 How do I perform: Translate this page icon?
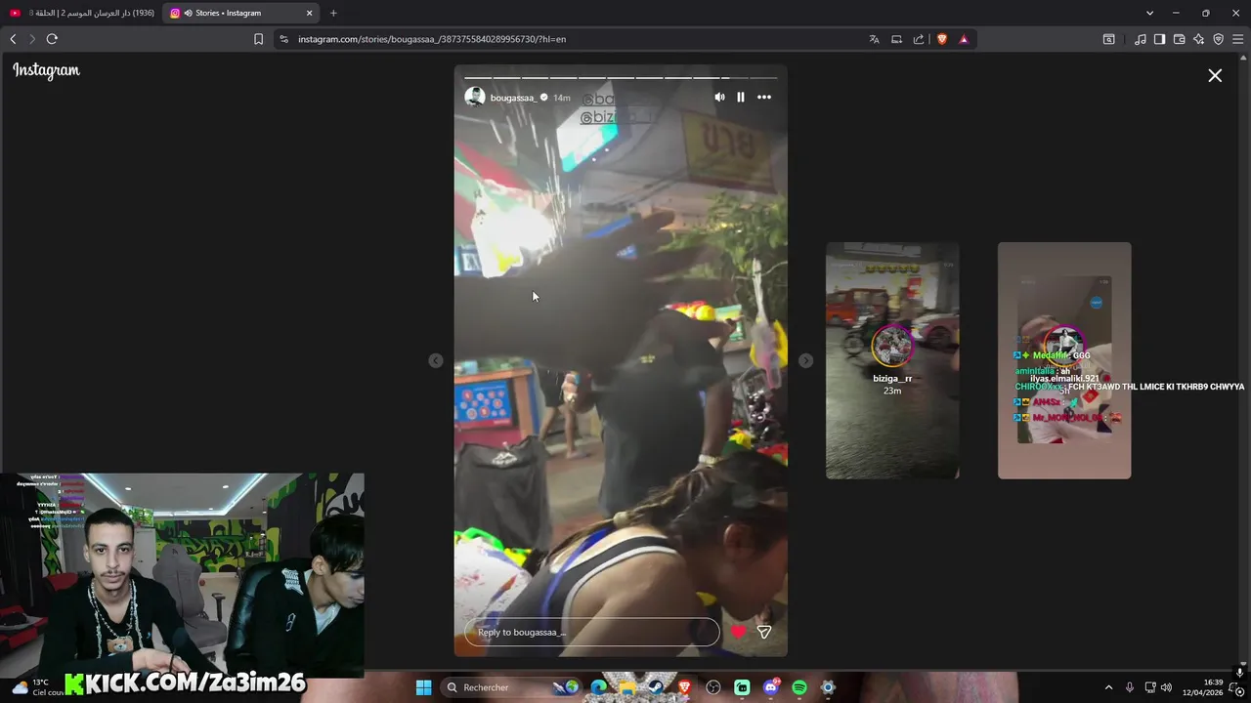coord(874,39)
